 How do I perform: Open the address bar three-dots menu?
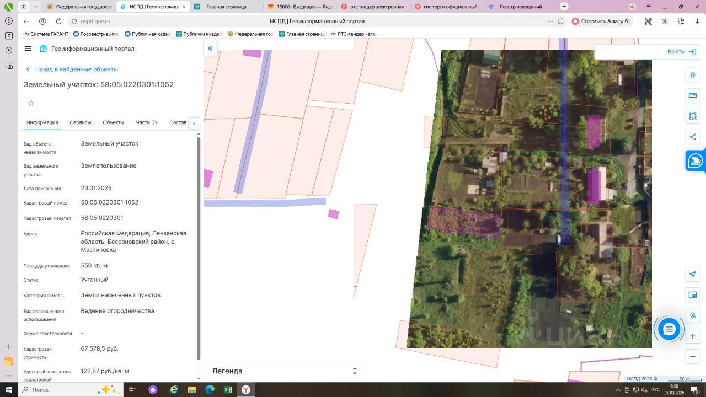coord(550,21)
